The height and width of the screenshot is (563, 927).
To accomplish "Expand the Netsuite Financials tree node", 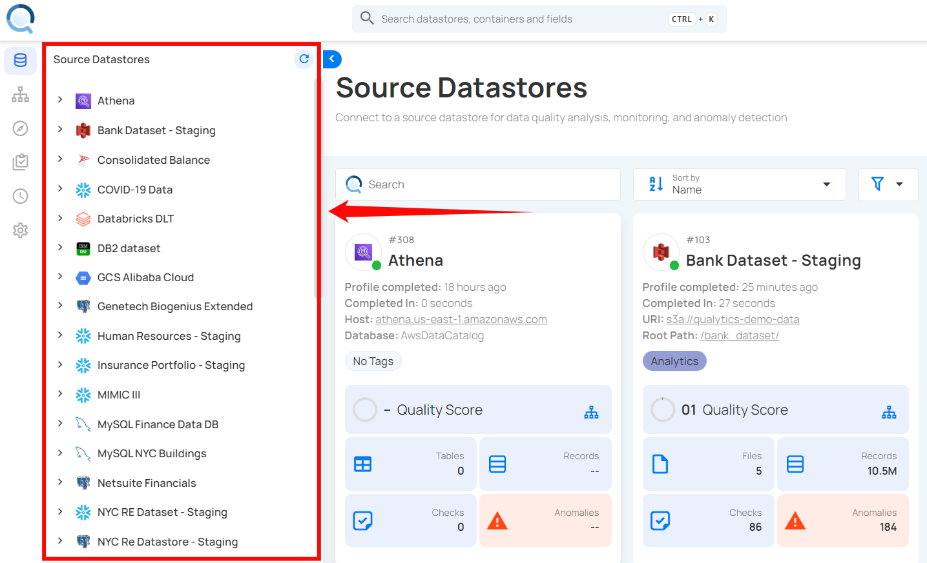I will (x=60, y=482).
